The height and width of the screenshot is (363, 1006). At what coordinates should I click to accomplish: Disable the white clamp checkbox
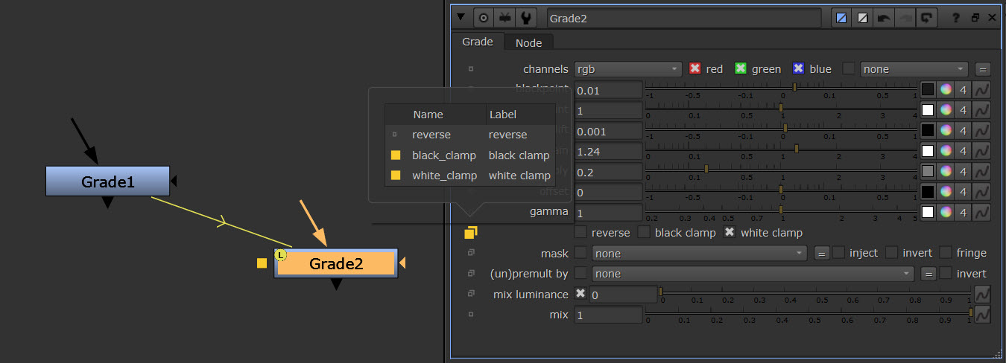pos(730,233)
